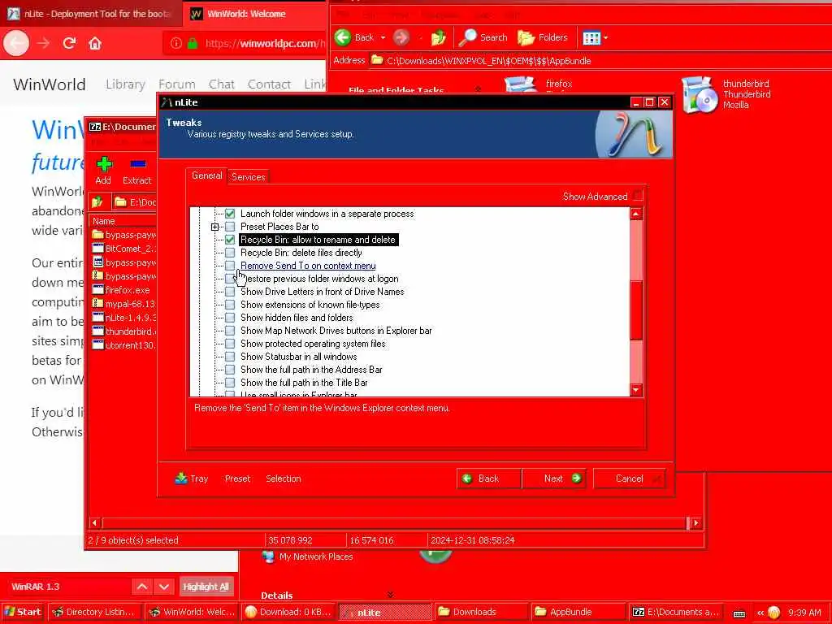Click the Explorer Forward arrow icon

(401, 37)
